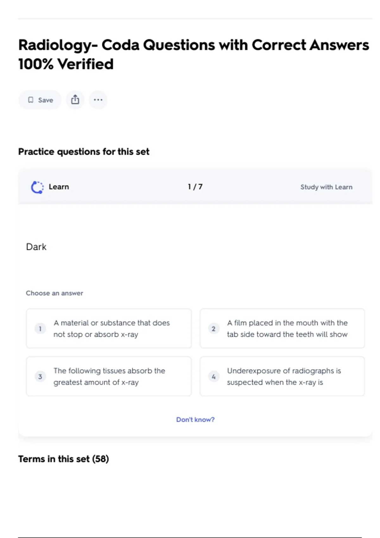This screenshot has height=538, width=380.
Task: Click the "Practice questions for this set" heading
Action: [x=84, y=152]
